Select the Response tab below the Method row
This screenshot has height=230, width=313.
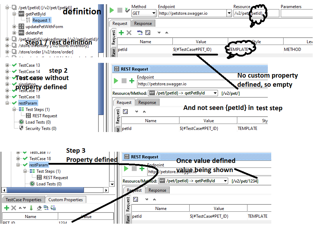click(x=143, y=24)
